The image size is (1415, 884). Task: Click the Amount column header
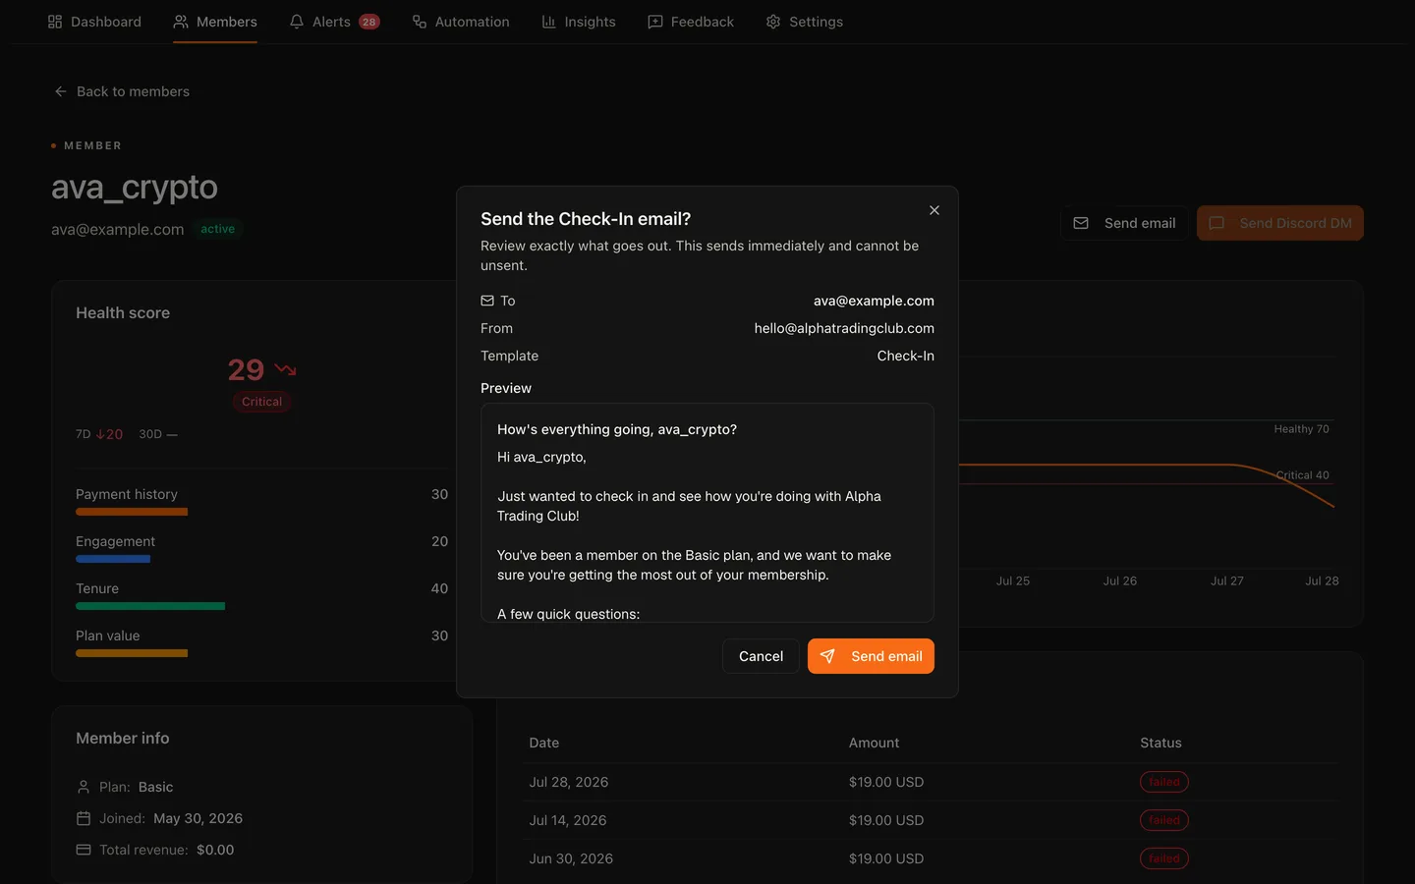(x=875, y=743)
